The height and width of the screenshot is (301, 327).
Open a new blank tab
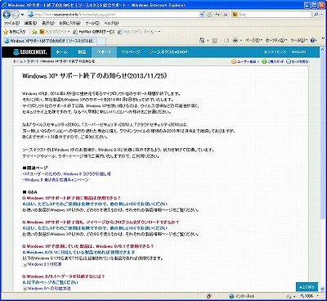click(x=101, y=41)
